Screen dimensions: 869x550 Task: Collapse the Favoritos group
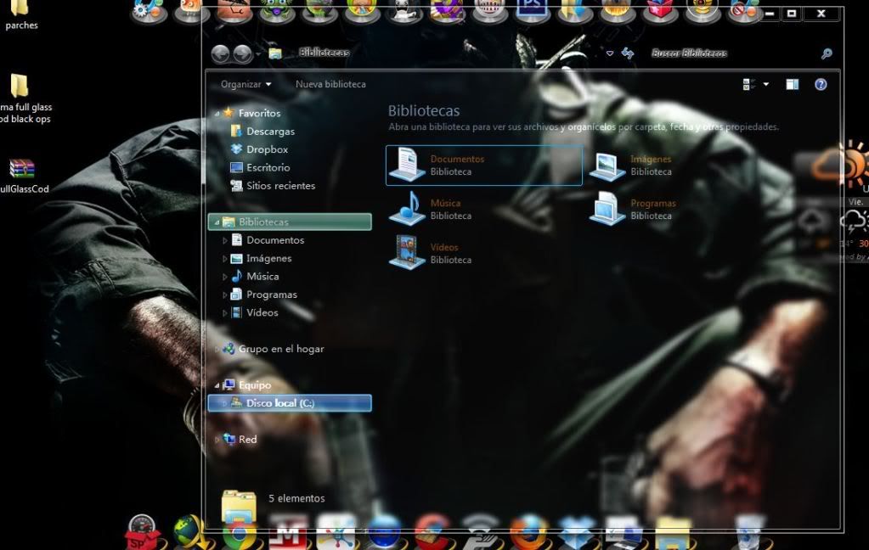(x=217, y=114)
